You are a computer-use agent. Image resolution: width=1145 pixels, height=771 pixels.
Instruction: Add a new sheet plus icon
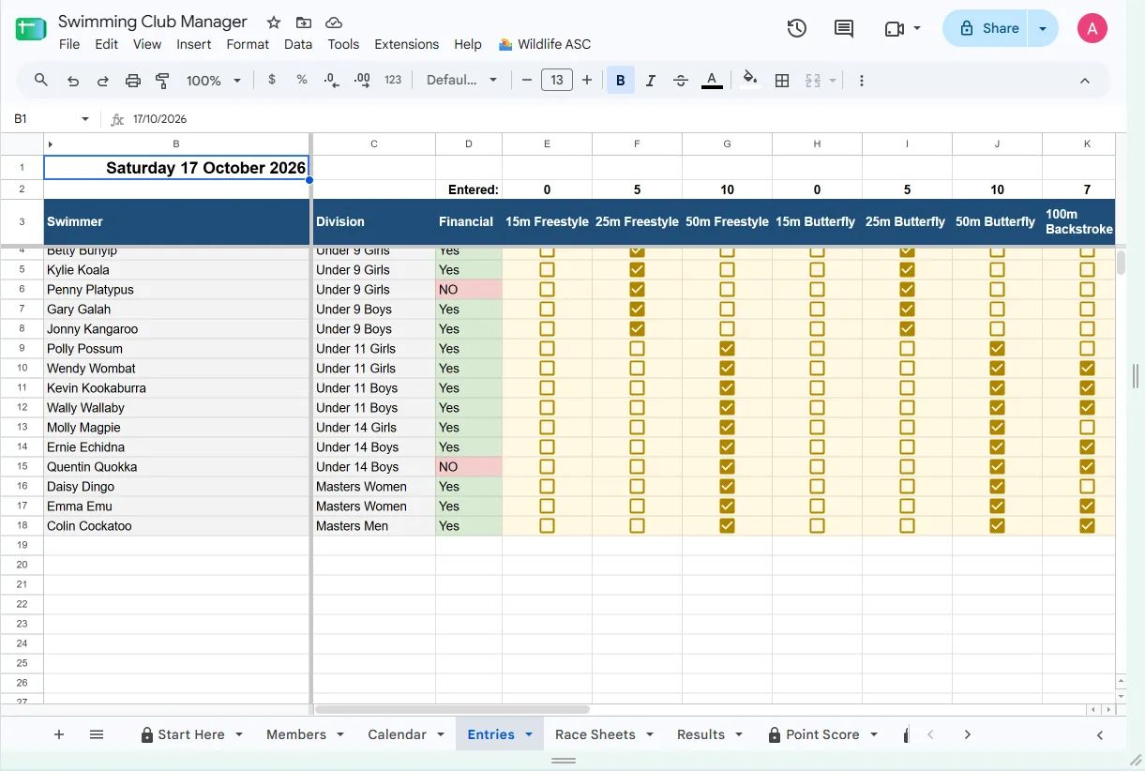(59, 734)
